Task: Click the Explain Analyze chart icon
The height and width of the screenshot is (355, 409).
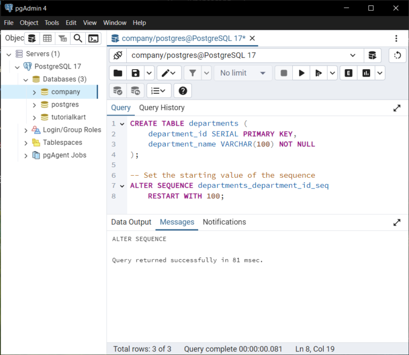Action: 366,73
